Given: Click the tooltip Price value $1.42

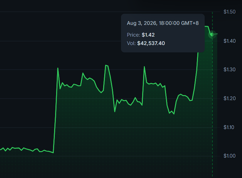Looking at the screenshot, I should click(148, 35).
